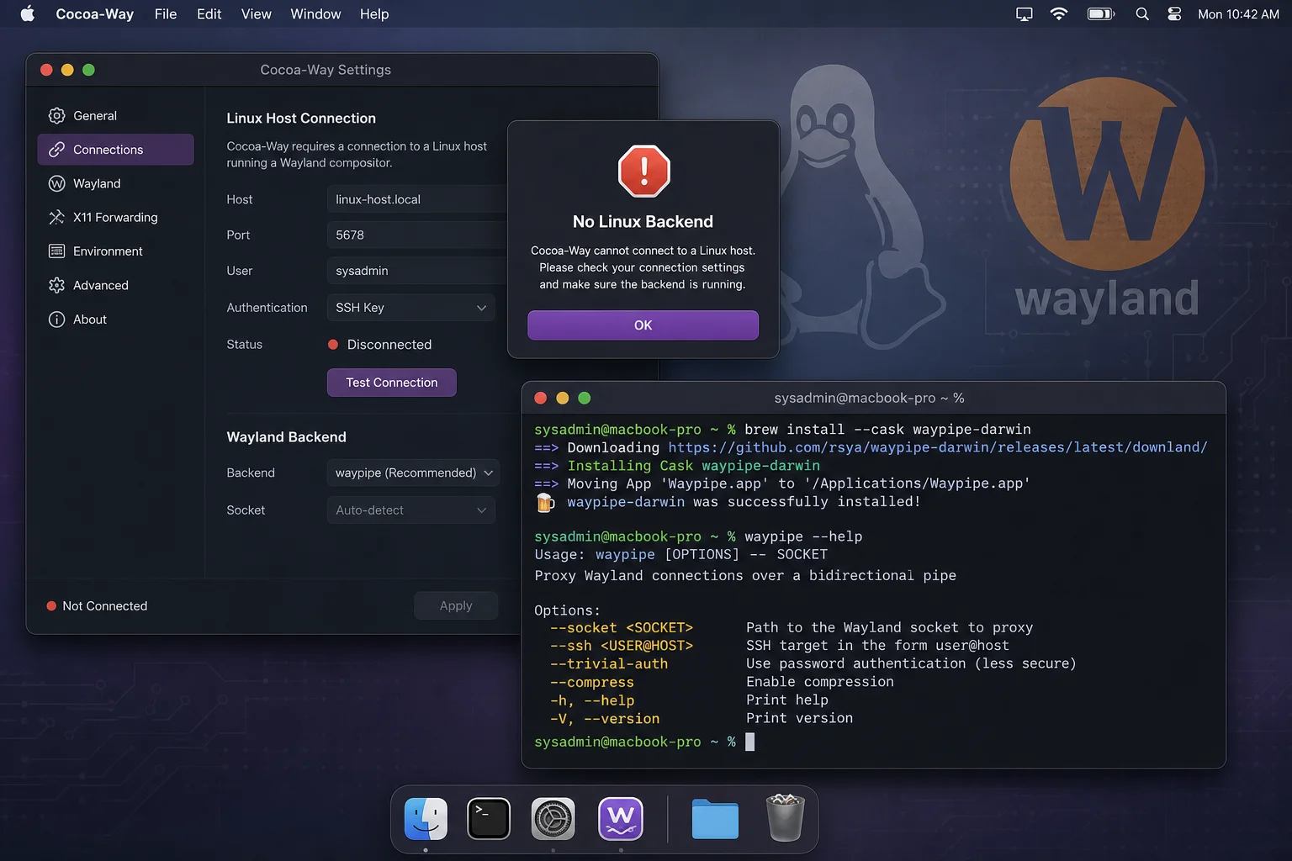Click the Not Connected status at bottom
Image resolution: width=1292 pixels, height=861 pixels.
click(97, 606)
